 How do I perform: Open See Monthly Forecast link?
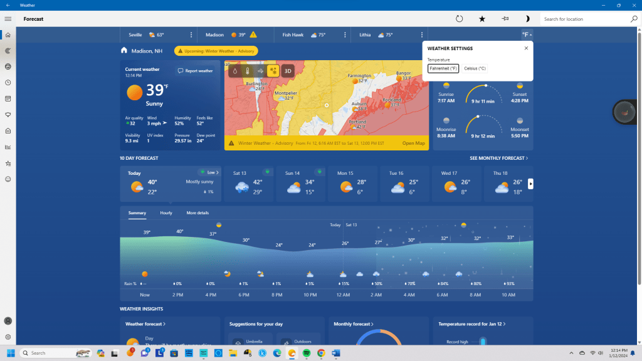point(498,159)
